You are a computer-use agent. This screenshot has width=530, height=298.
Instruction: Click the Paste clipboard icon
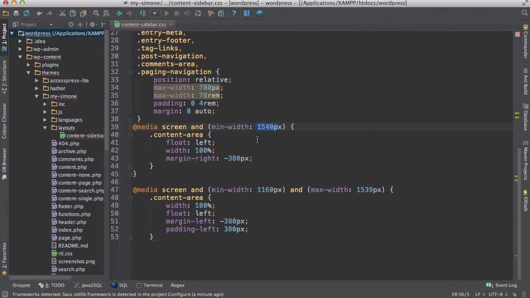click(x=83, y=13)
